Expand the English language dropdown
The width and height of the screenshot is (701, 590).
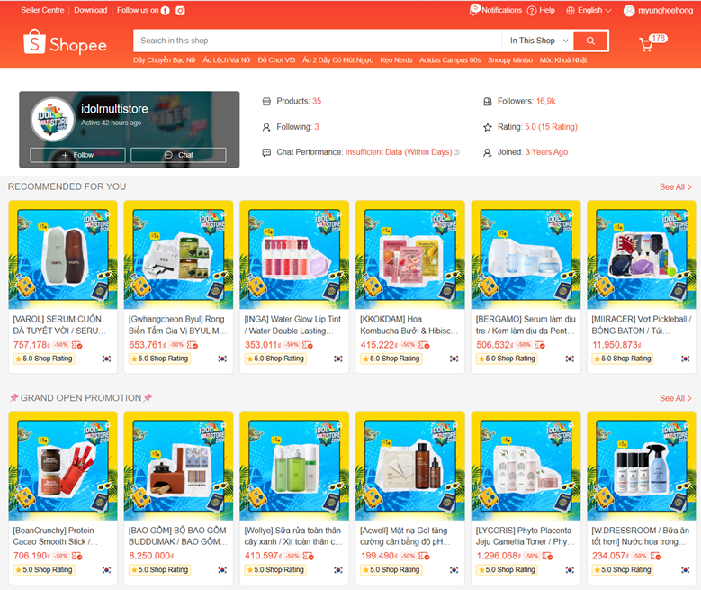(594, 10)
